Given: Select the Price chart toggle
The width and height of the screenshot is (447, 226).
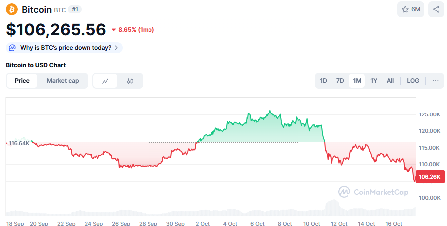Looking at the screenshot, I should [x=22, y=81].
